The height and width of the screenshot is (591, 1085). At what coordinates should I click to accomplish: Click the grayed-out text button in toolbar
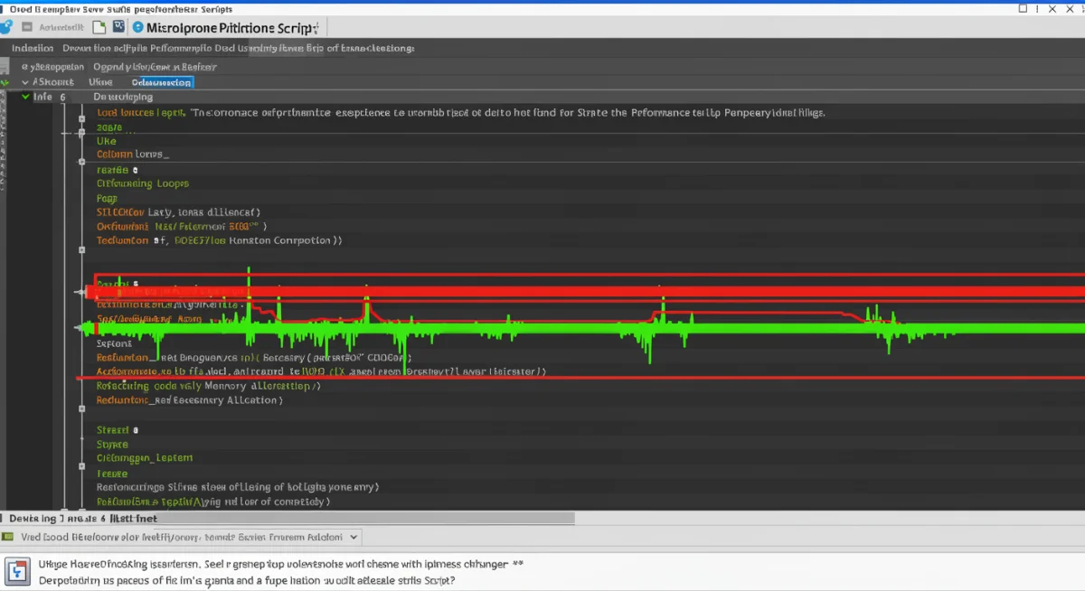[61, 27]
